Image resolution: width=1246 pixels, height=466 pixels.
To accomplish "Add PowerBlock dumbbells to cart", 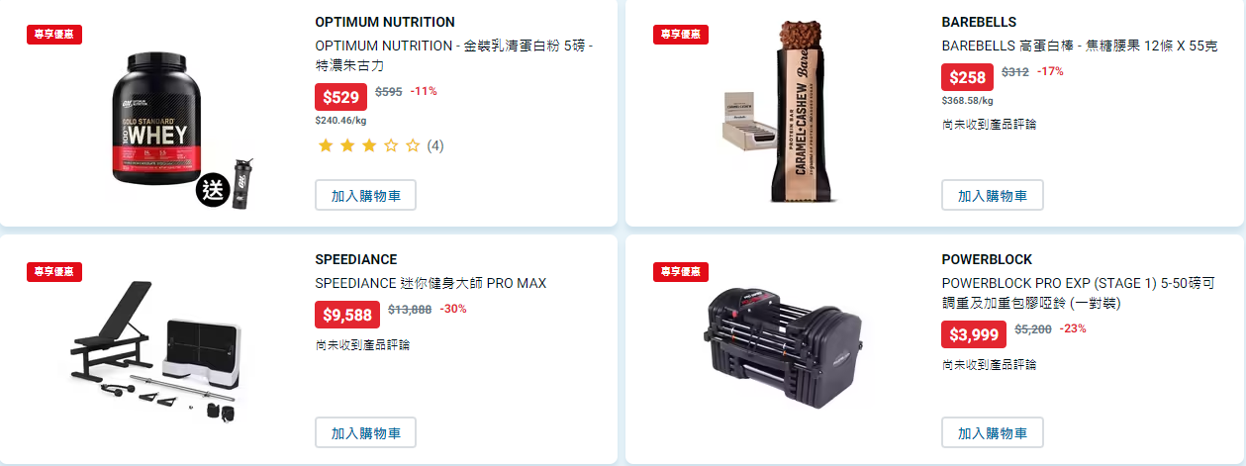I will point(992,432).
